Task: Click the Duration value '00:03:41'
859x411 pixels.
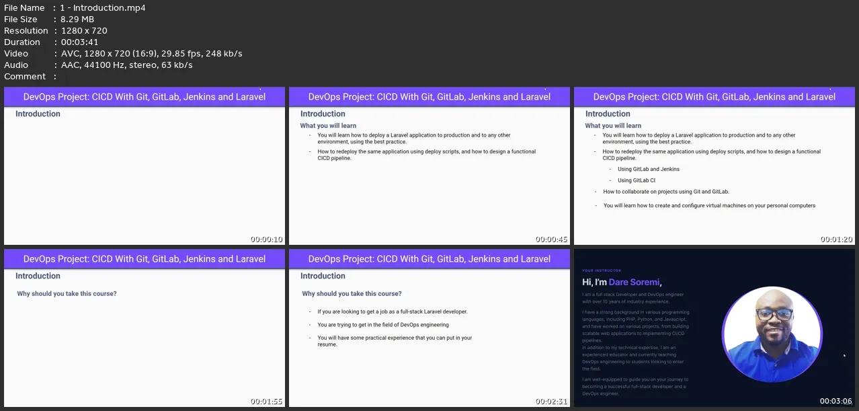Action: 79,42
